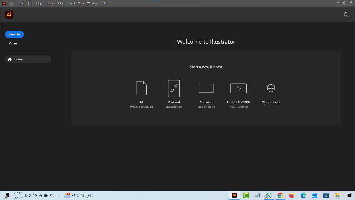Click the ENG language indicator in tray
The height and width of the screenshot is (200, 355).
pos(28,195)
